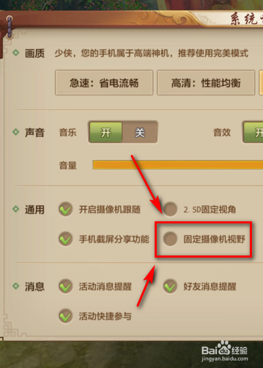Choose 高清：性能均衡 quality mode
Viewport: 263px width, 368px height.
point(206,83)
